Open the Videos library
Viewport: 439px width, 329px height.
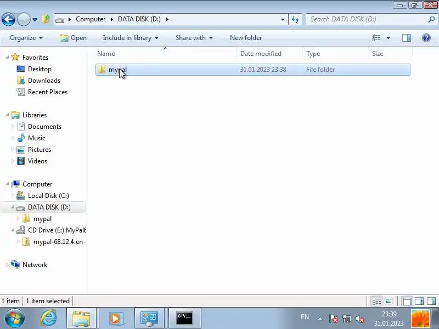[37, 161]
